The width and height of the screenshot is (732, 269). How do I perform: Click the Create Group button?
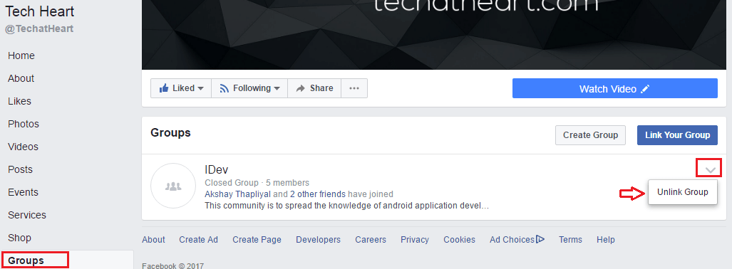591,135
